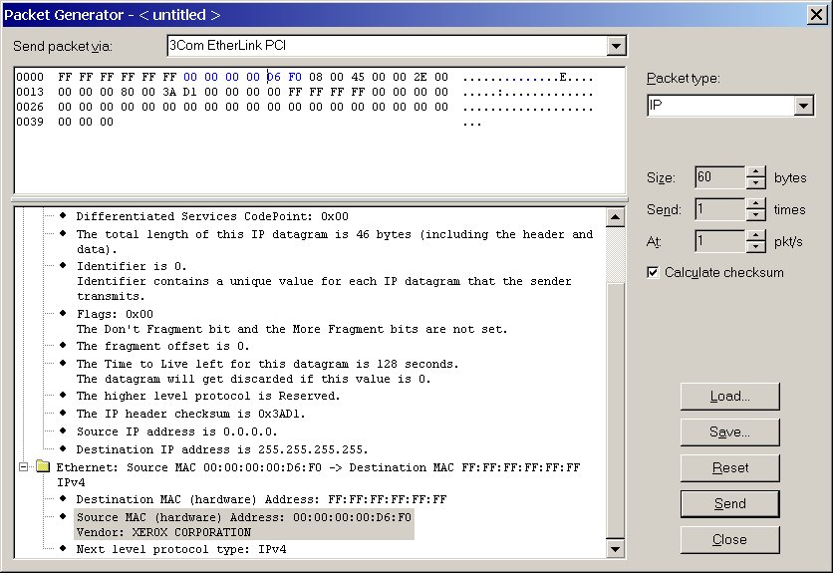833x573 pixels.
Task: Decrease the pkt/s rate value
Action: pos(755,246)
